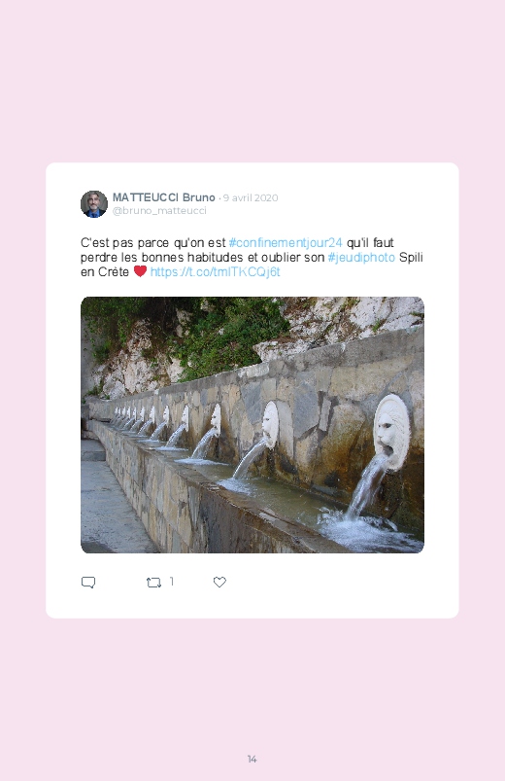Open Bruno Matteucci's profile avatar
Viewport: 505px width, 781px height.
coord(94,203)
